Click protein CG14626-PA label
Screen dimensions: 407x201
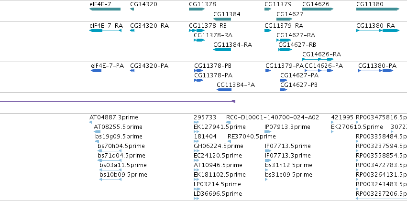coord(324,66)
